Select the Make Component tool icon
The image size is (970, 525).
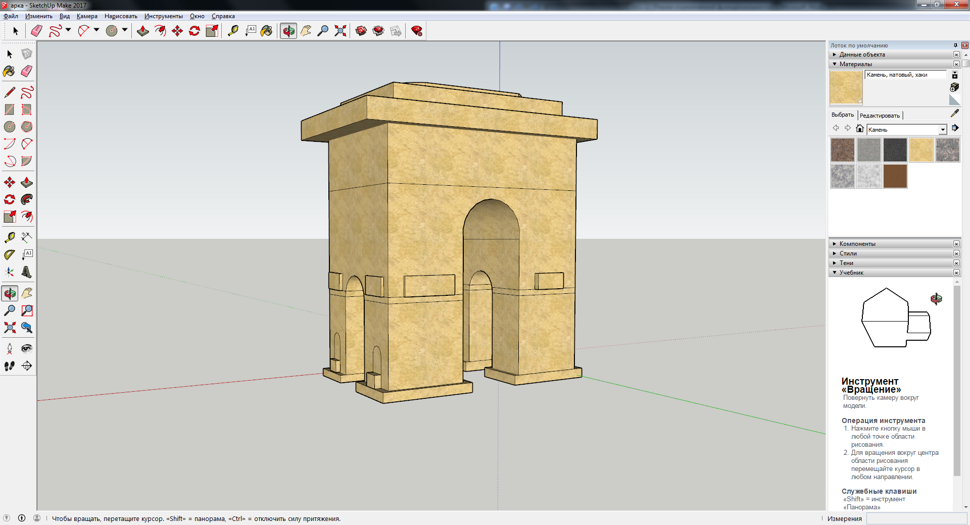point(27,54)
